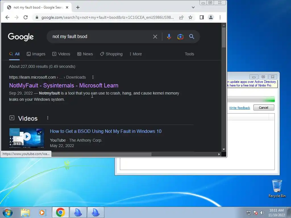Screen dimensions: 291x218
Task: Close the 'not my fault bsod' tab
Action: click(x=67, y=7)
